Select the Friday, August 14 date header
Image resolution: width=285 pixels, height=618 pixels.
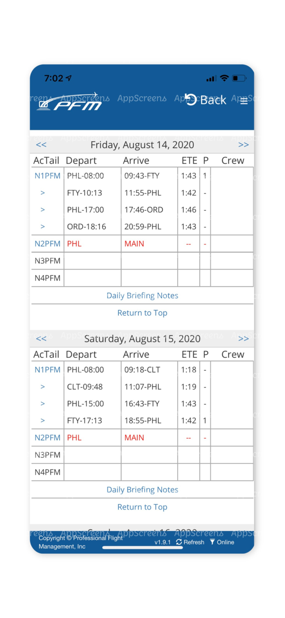[142, 145]
